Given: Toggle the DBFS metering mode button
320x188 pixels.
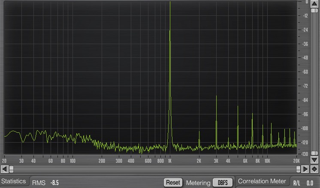Looking at the screenshot, I should click(x=223, y=182).
